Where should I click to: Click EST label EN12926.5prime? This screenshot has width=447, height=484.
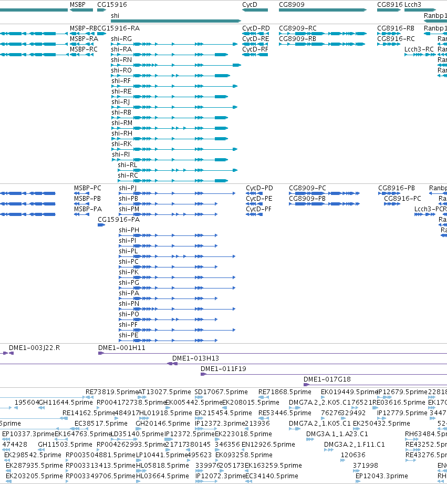point(268,445)
